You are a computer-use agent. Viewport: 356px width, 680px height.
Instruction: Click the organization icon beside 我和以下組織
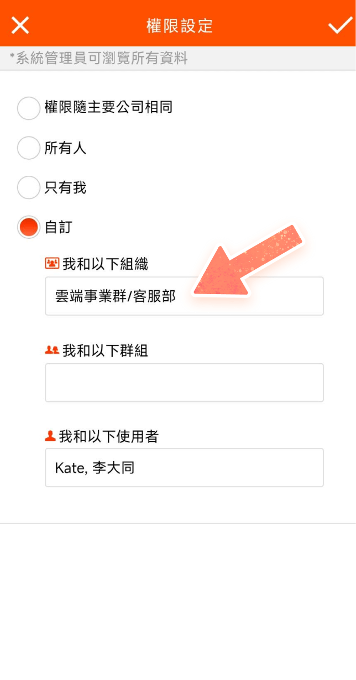(x=52, y=264)
